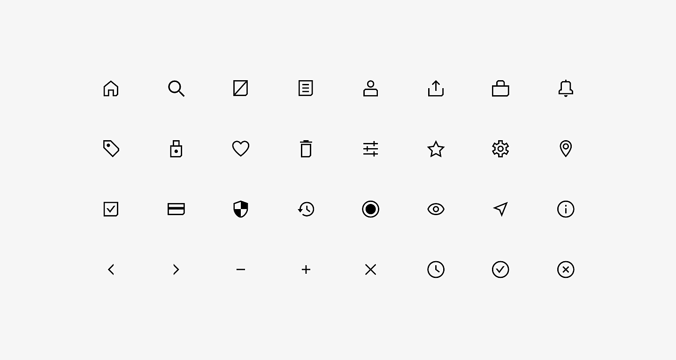Click the map location pin icon

click(566, 149)
